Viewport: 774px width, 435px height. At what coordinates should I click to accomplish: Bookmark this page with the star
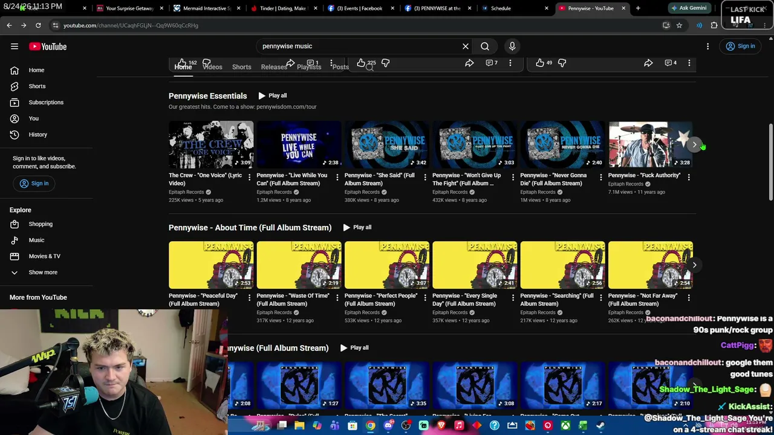click(x=679, y=25)
